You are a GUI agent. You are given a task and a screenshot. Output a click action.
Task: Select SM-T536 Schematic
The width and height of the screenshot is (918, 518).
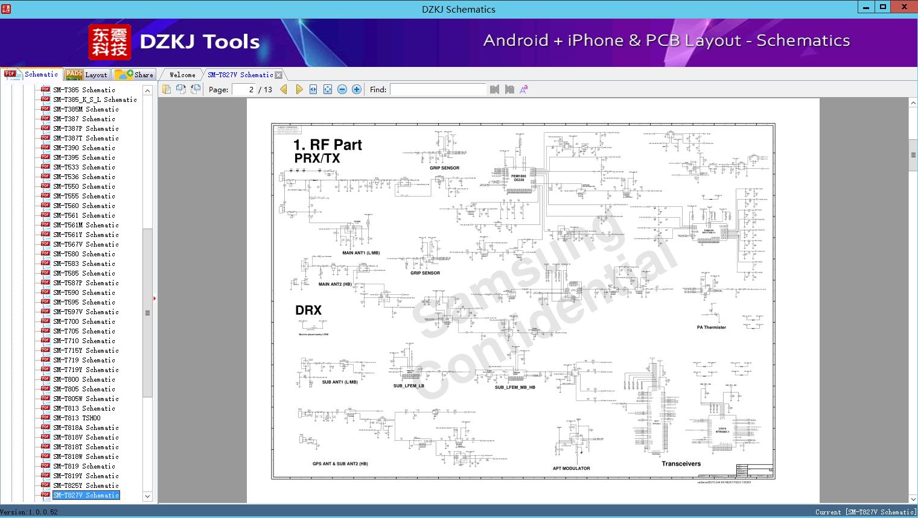[x=84, y=177]
